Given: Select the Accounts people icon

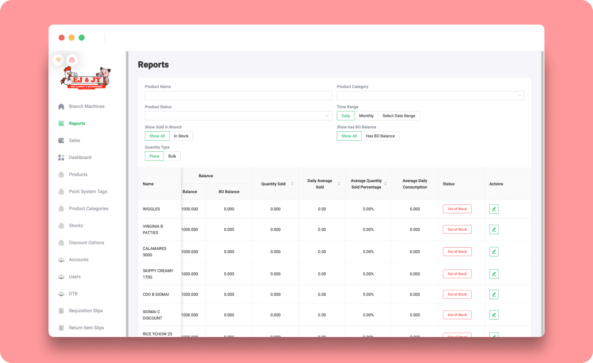Looking at the screenshot, I should click(x=61, y=259).
